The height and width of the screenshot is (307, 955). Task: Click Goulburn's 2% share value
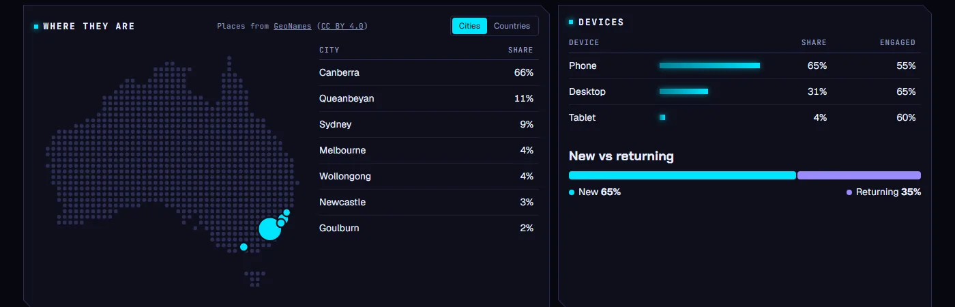click(527, 228)
